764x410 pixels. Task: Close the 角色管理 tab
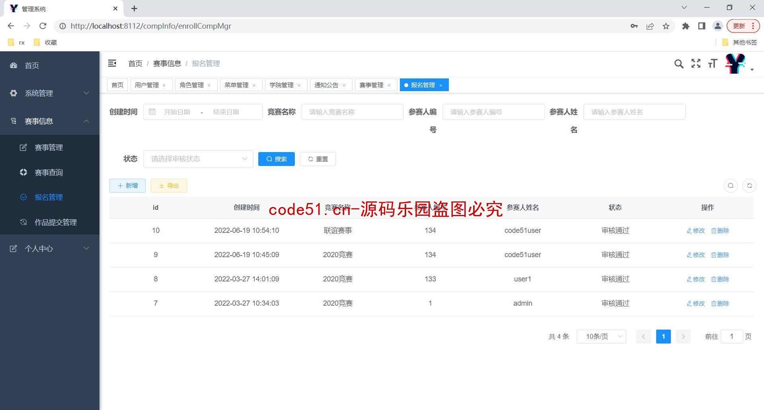point(209,85)
